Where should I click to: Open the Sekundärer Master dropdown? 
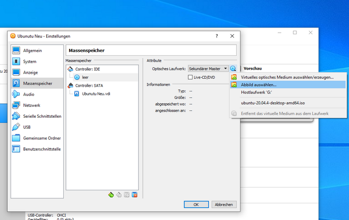(208, 68)
